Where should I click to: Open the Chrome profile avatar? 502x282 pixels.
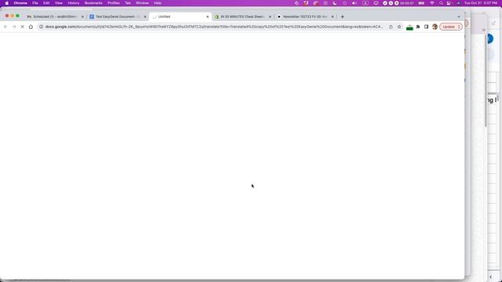[x=435, y=27]
